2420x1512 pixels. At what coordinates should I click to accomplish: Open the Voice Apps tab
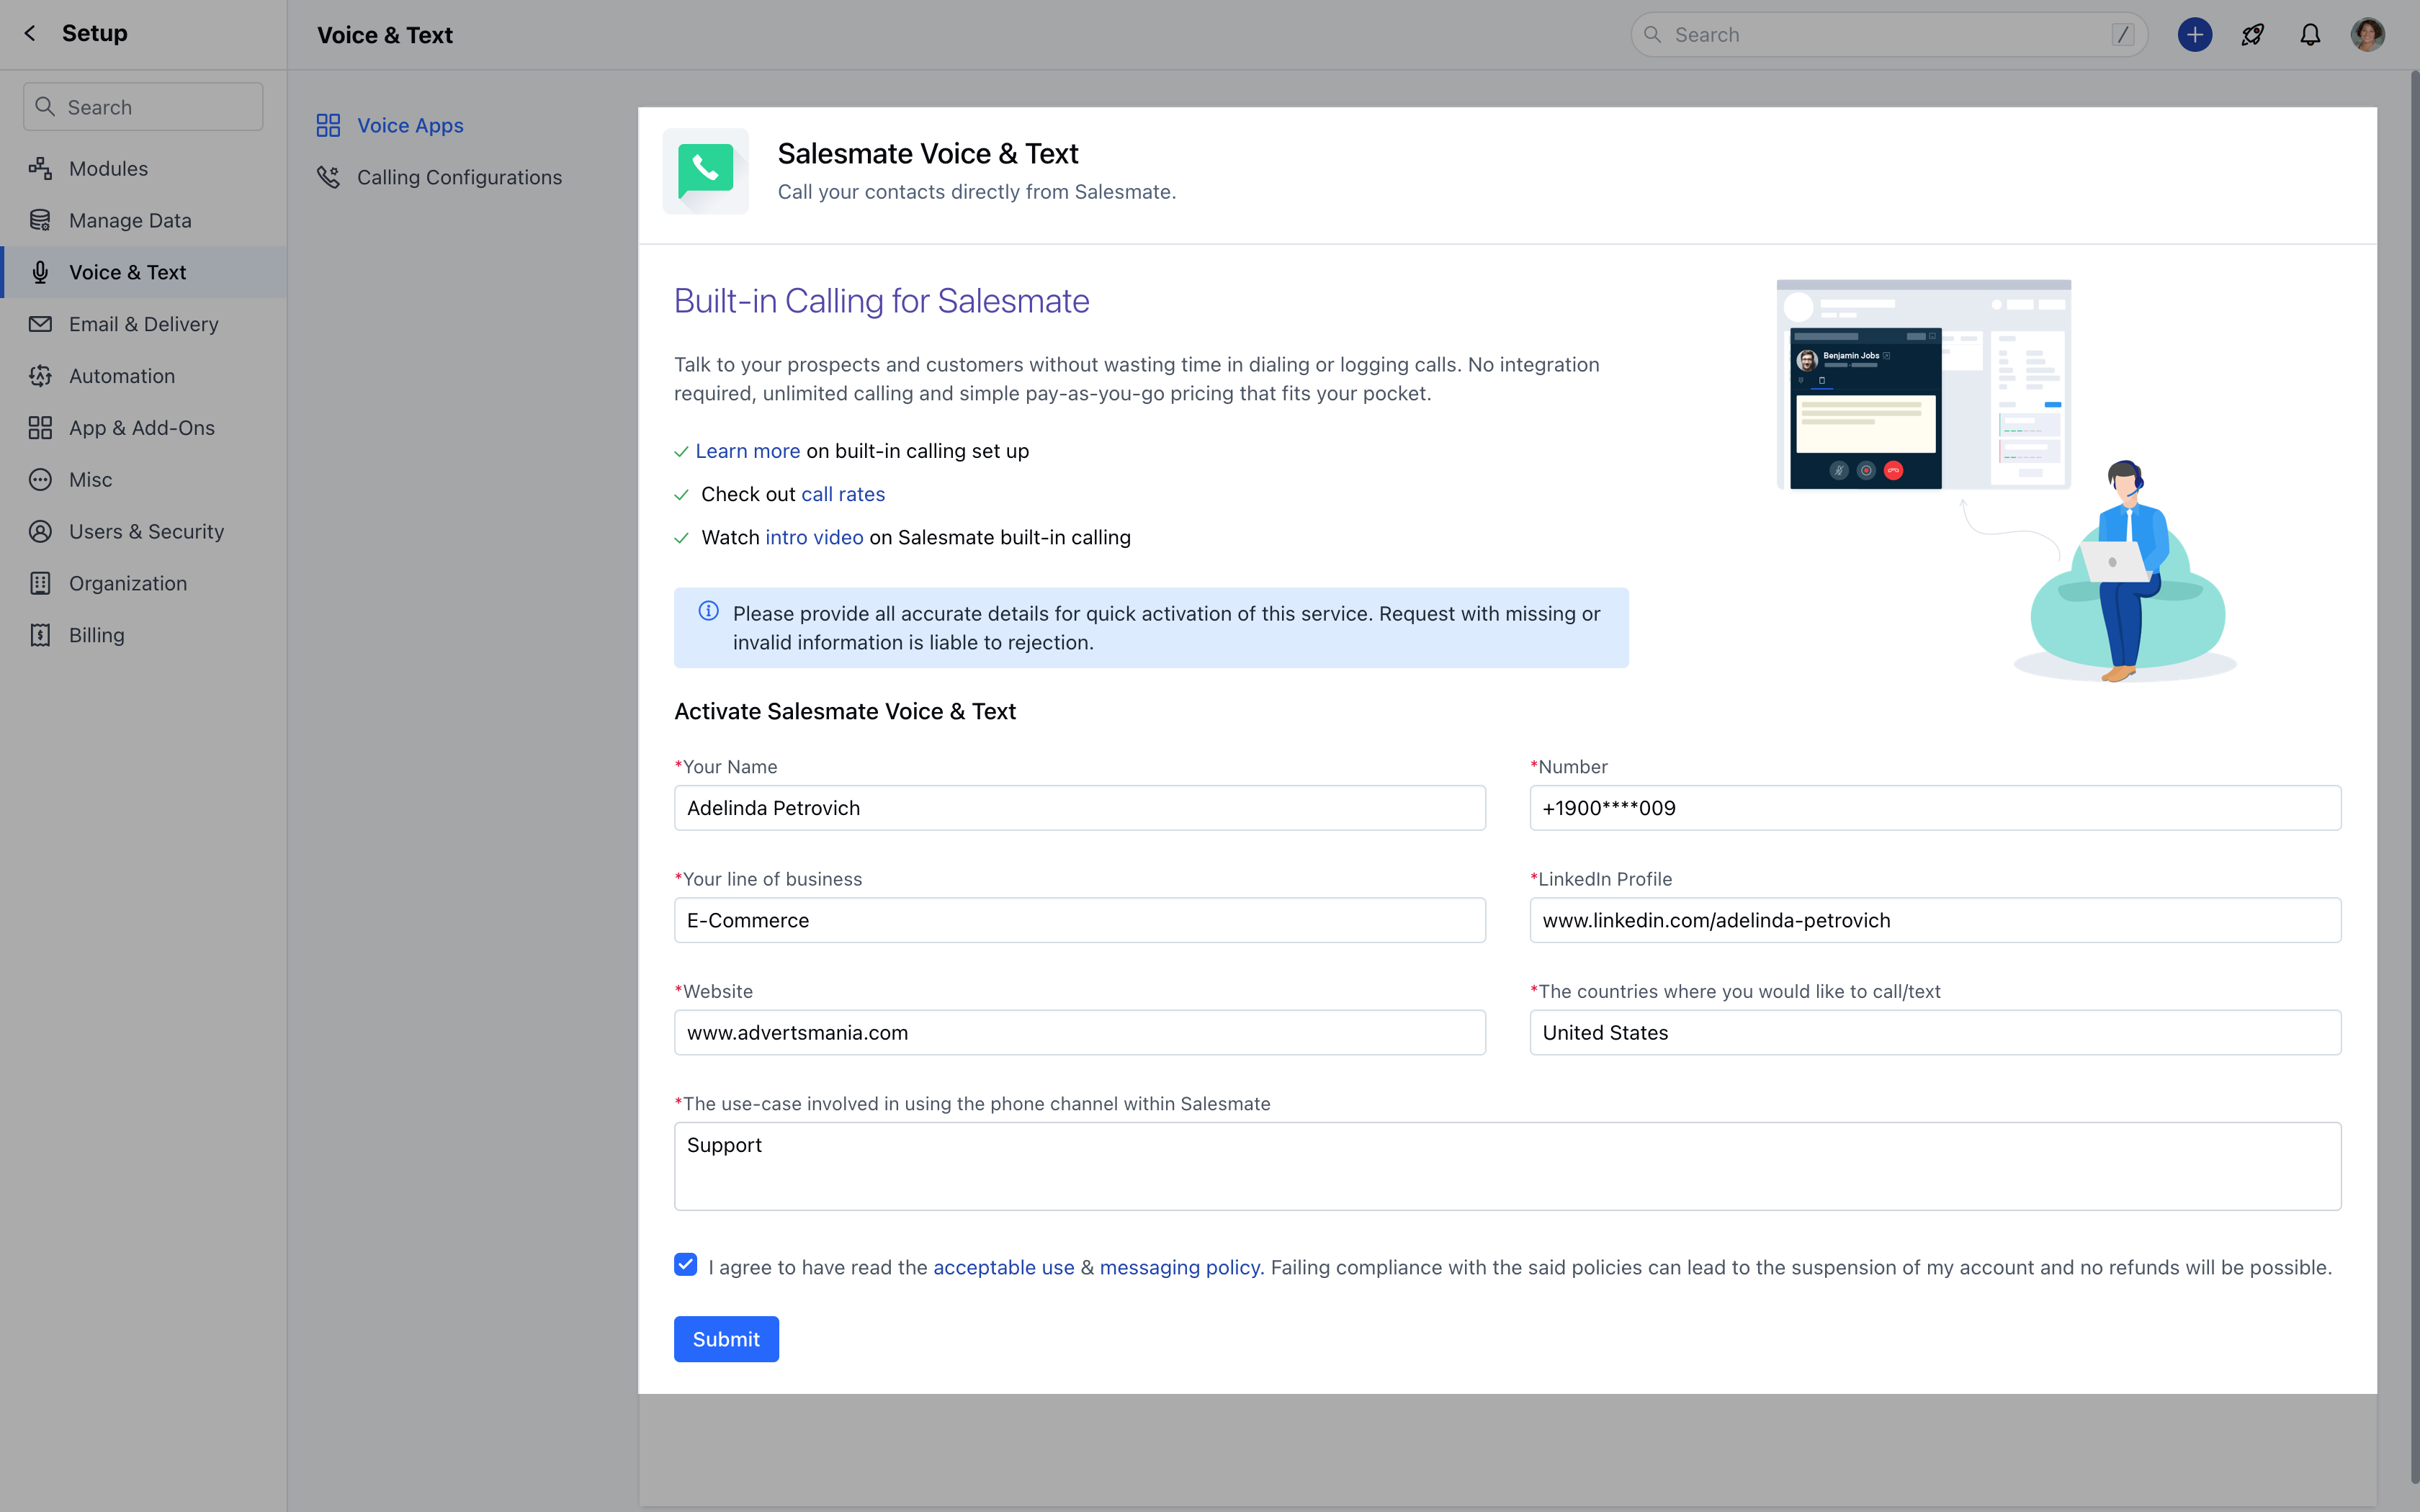[410, 125]
